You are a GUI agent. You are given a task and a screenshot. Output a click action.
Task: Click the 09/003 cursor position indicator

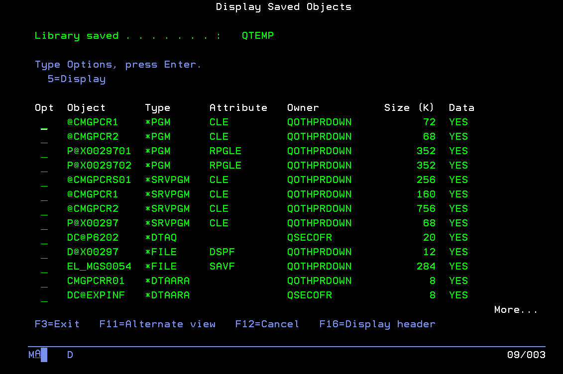[x=526, y=355]
